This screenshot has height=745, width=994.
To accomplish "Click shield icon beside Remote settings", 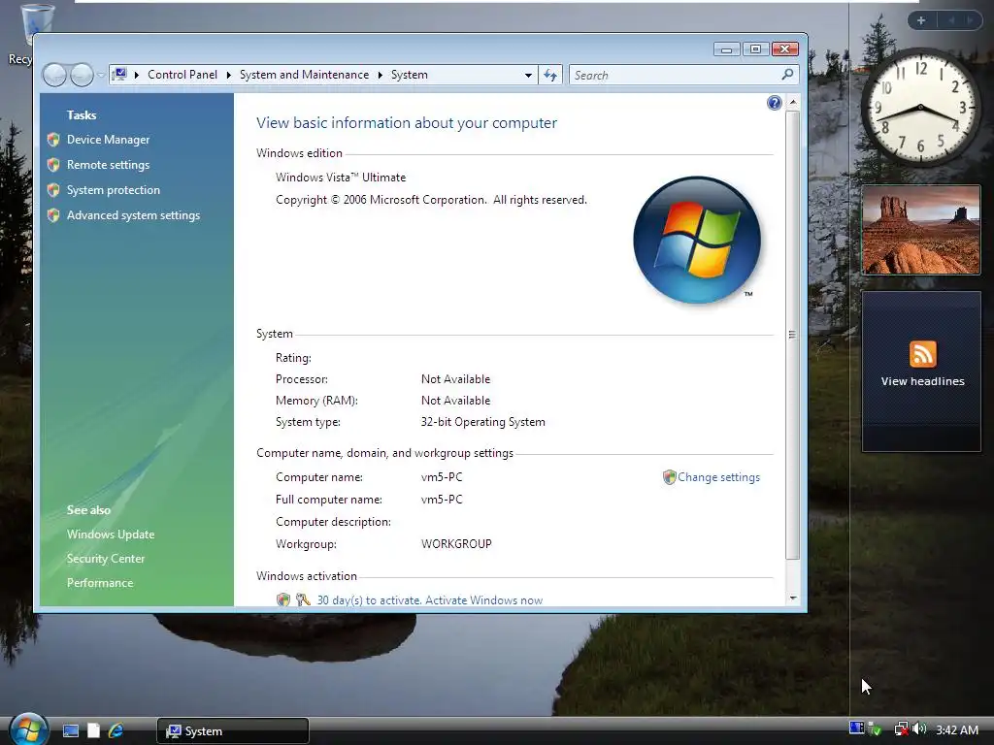I will pos(53,165).
